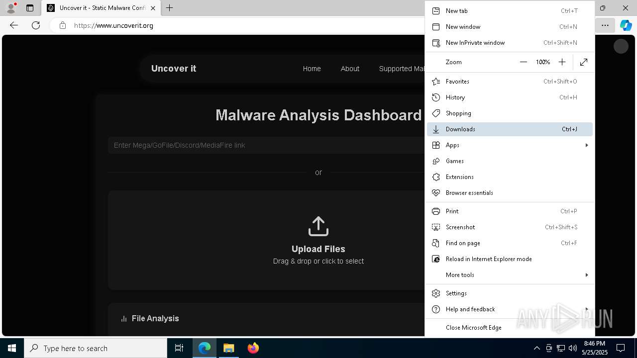Refresh the uncoverit.org page
Image resolution: width=637 pixels, height=358 pixels.
[x=36, y=25]
